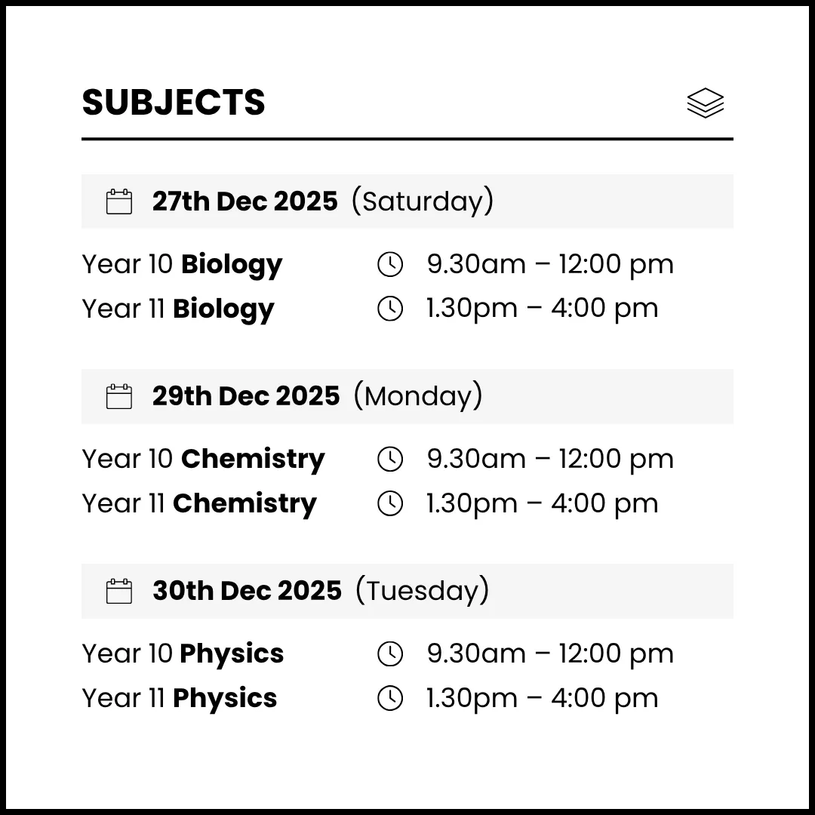Select the 29th Dec 2025 Monday header
Screen dimensions: 815x815
317,396
